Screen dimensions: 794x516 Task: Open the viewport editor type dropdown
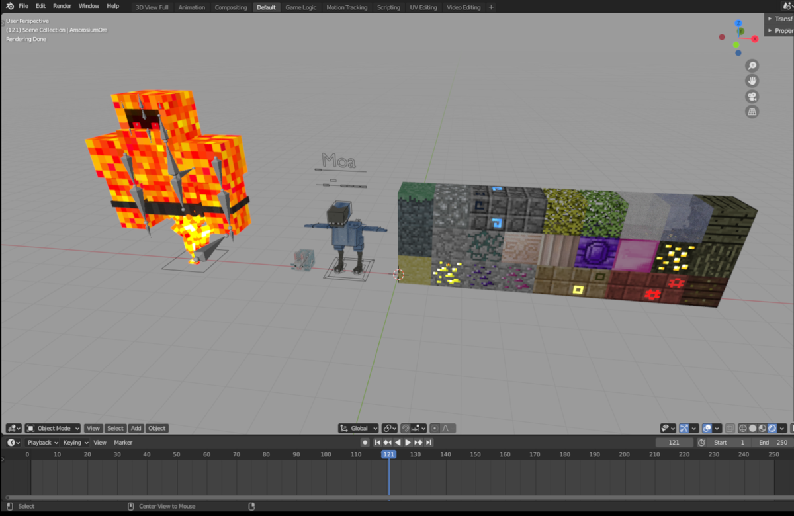(x=13, y=428)
